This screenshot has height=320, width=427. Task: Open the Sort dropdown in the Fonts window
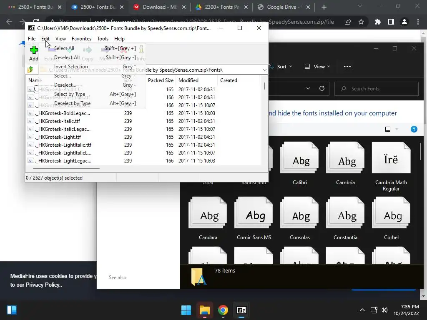tap(281, 66)
